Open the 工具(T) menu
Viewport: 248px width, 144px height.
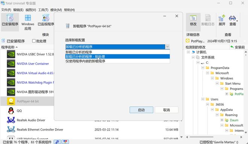(43, 10)
